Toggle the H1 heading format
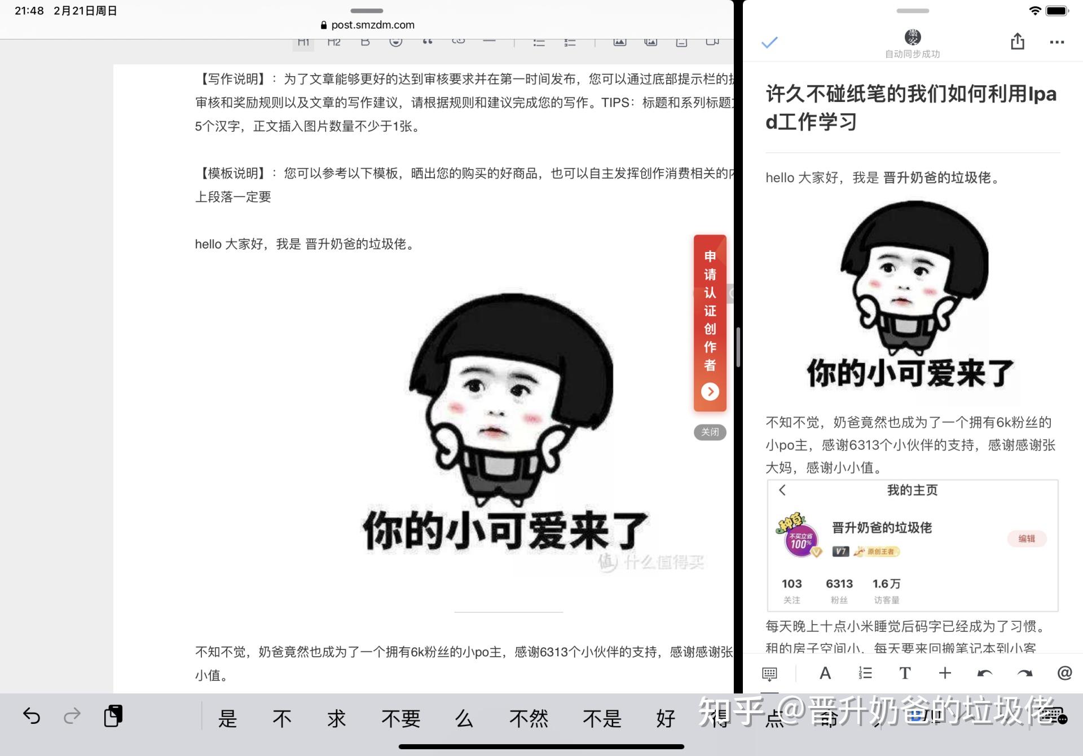 [x=303, y=42]
